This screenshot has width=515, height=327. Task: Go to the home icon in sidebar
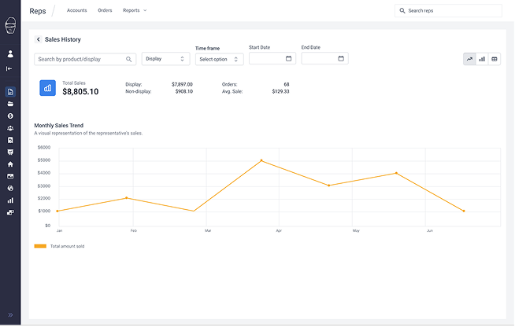[x=10, y=164]
